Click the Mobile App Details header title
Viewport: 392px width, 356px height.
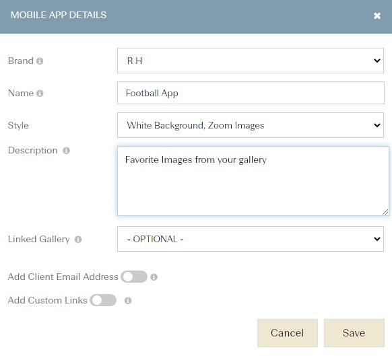59,15
